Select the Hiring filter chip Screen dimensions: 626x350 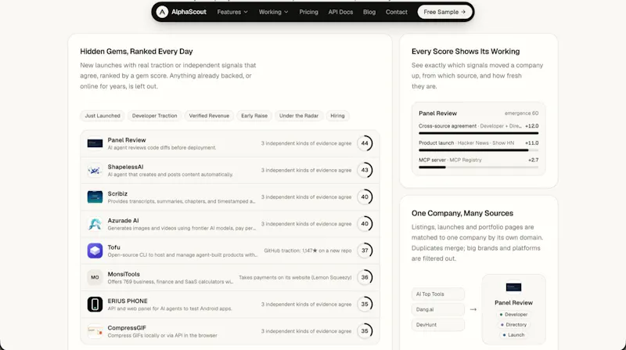(x=337, y=116)
